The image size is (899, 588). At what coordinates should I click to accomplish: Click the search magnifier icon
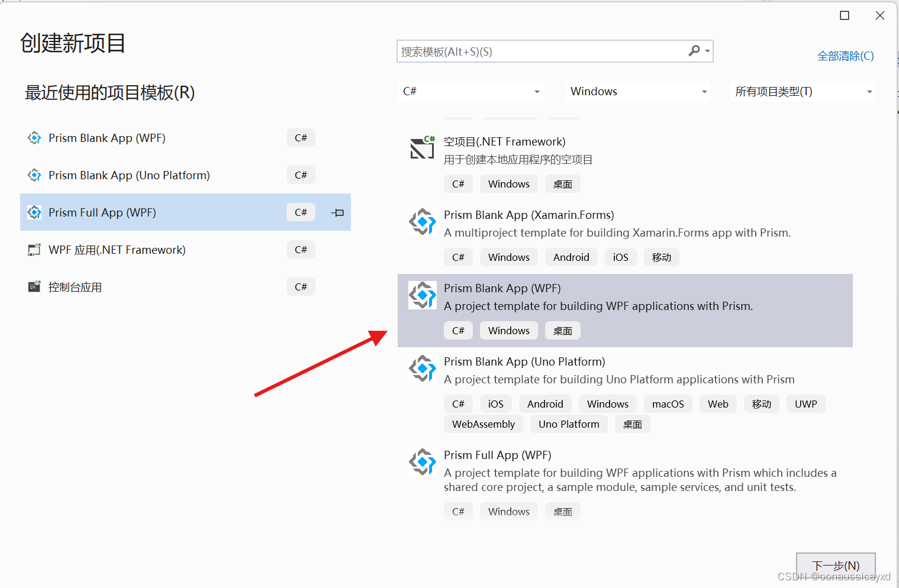point(694,51)
